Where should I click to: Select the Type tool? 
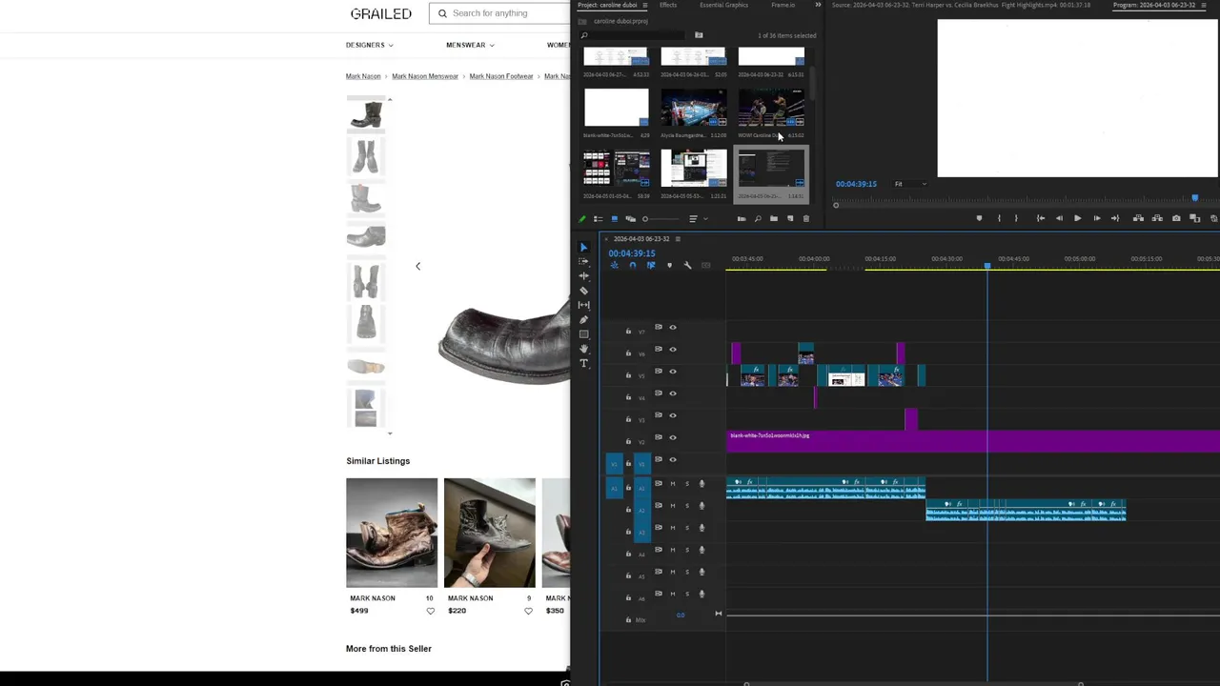[x=584, y=364]
